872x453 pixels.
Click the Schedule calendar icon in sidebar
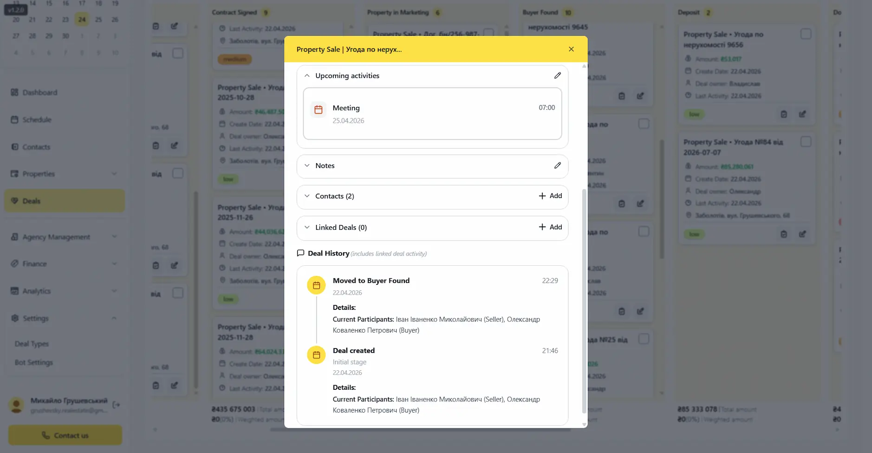[x=14, y=119]
